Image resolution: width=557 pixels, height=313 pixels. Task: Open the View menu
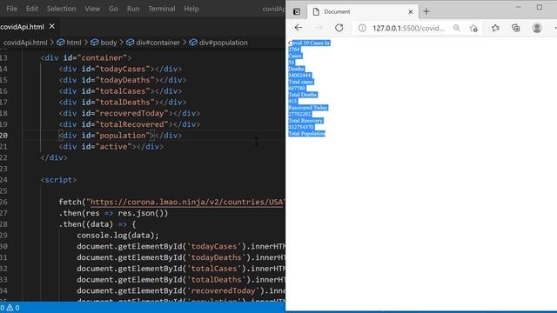click(x=92, y=9)
